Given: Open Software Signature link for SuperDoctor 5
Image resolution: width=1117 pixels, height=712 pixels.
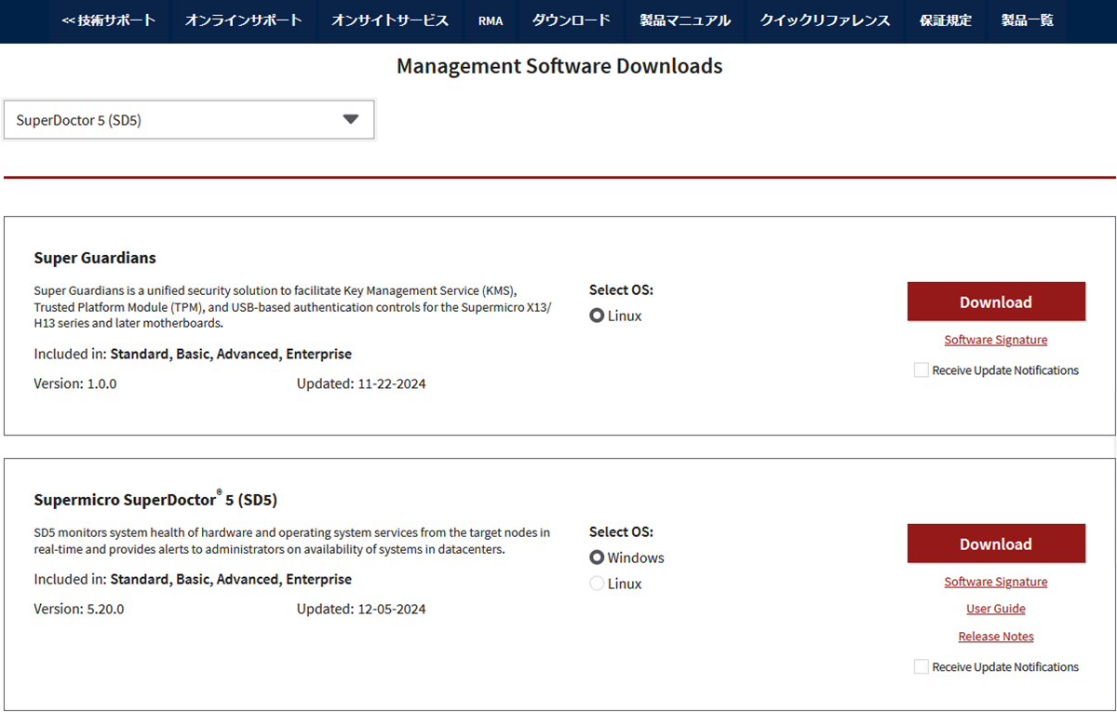Looking at the screenshot, I should pyautogui.click(x=996, y=582).
